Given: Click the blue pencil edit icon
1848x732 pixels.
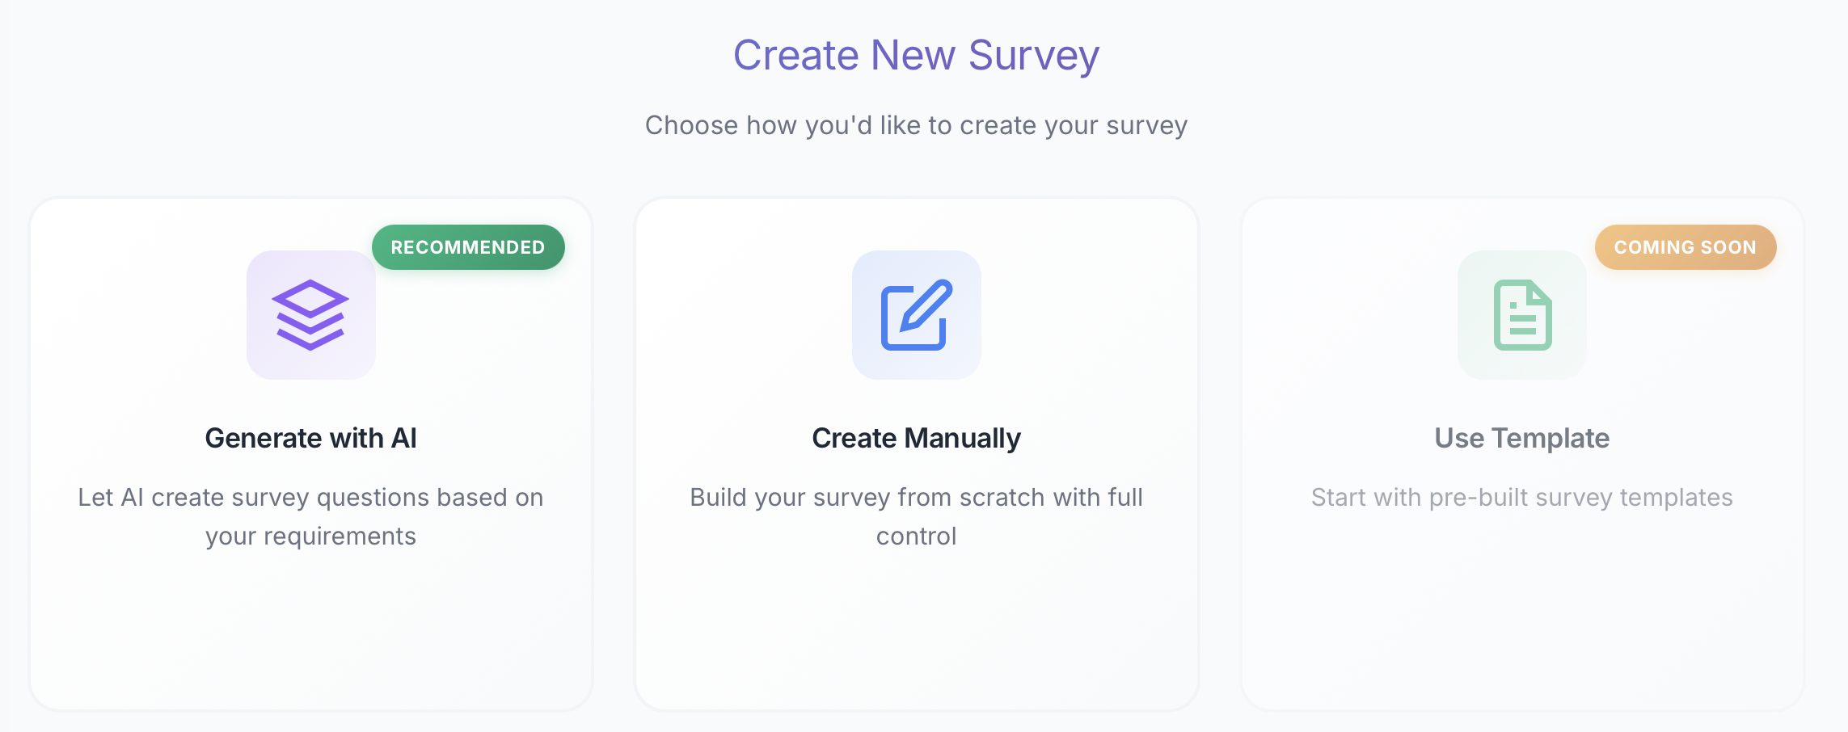Looking at the screenshot, I should [x=916, y=315].
